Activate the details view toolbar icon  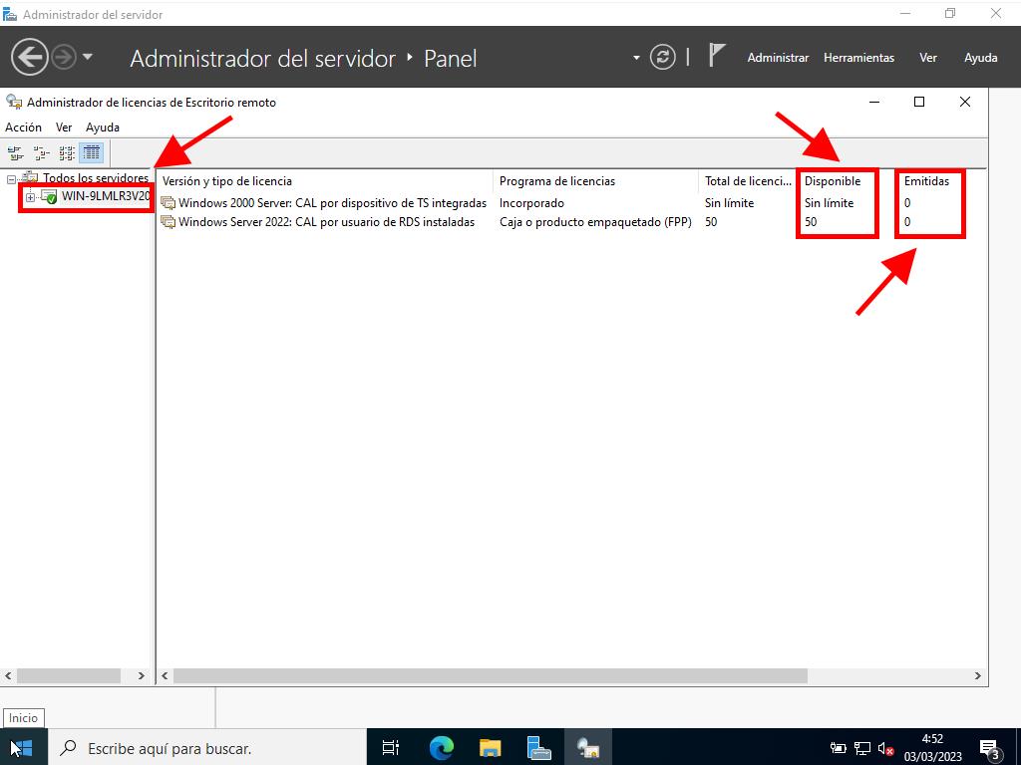click(x=92, y=153)
